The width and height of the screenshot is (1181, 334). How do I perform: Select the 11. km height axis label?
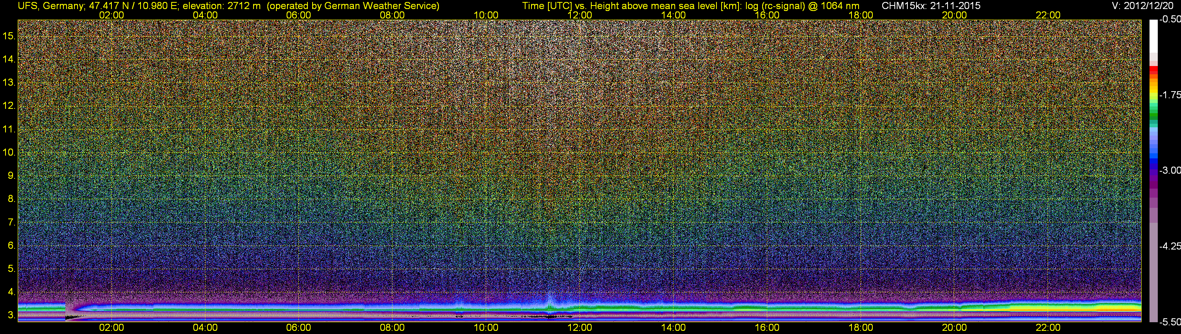click(9, 129)
